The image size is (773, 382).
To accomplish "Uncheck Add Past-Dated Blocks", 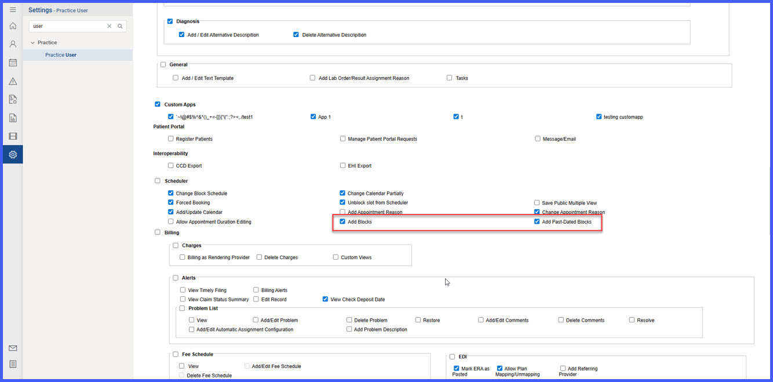I will (x=537, y=221).
